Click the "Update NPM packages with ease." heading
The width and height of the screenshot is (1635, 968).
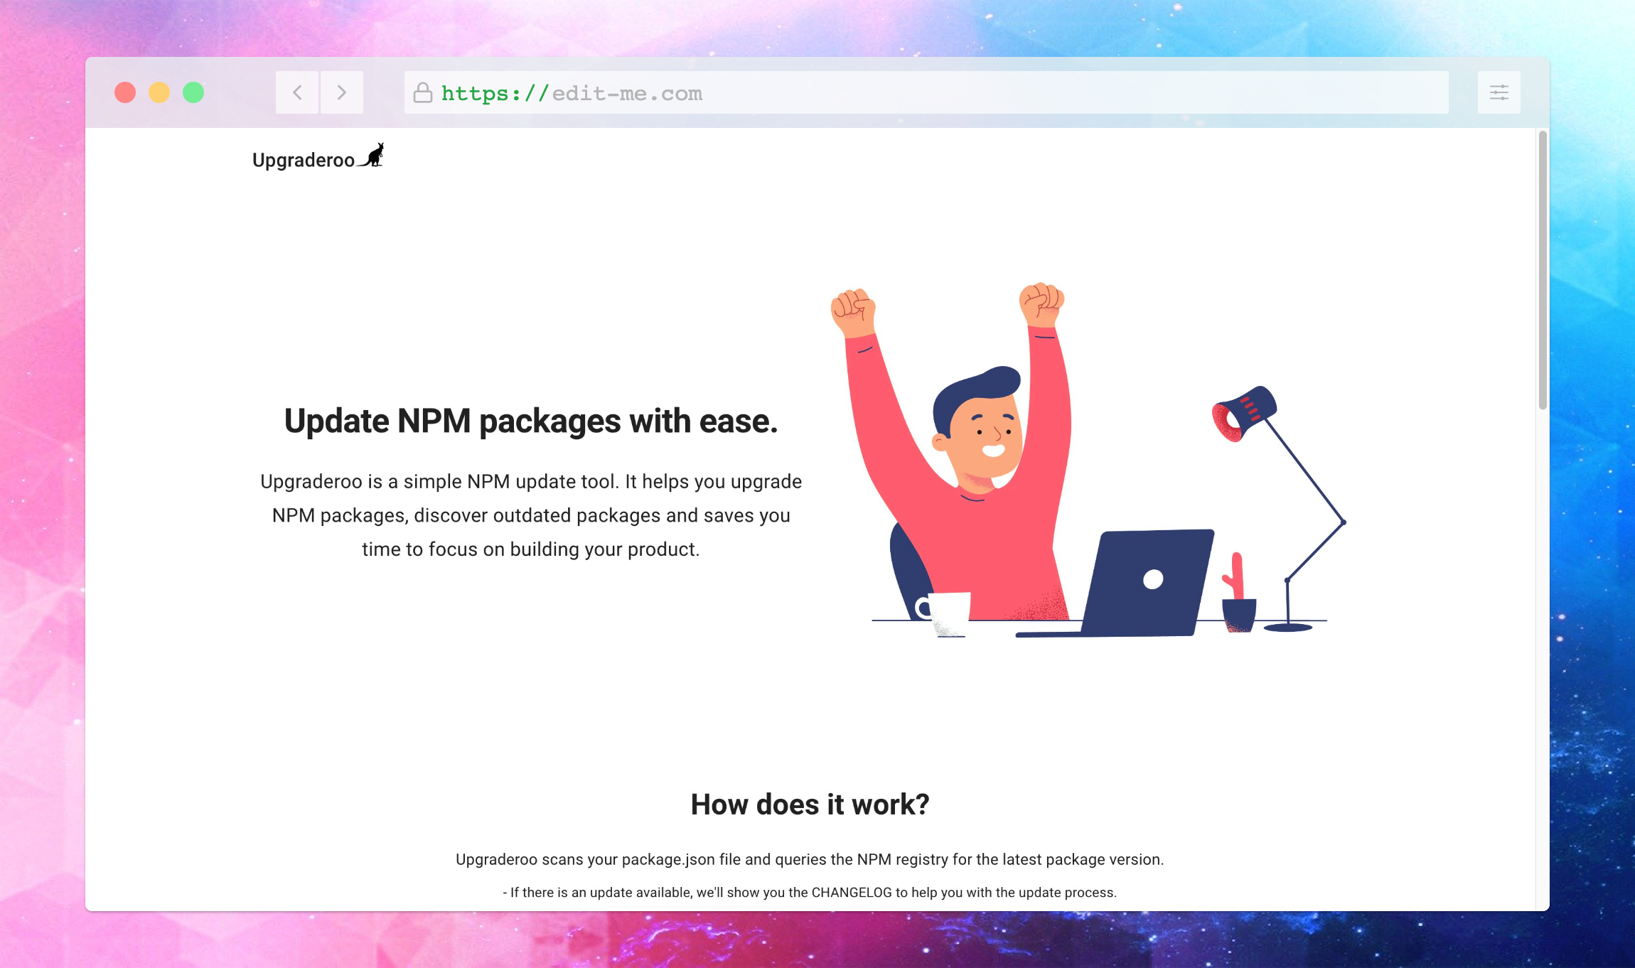(x=531, y=421)
